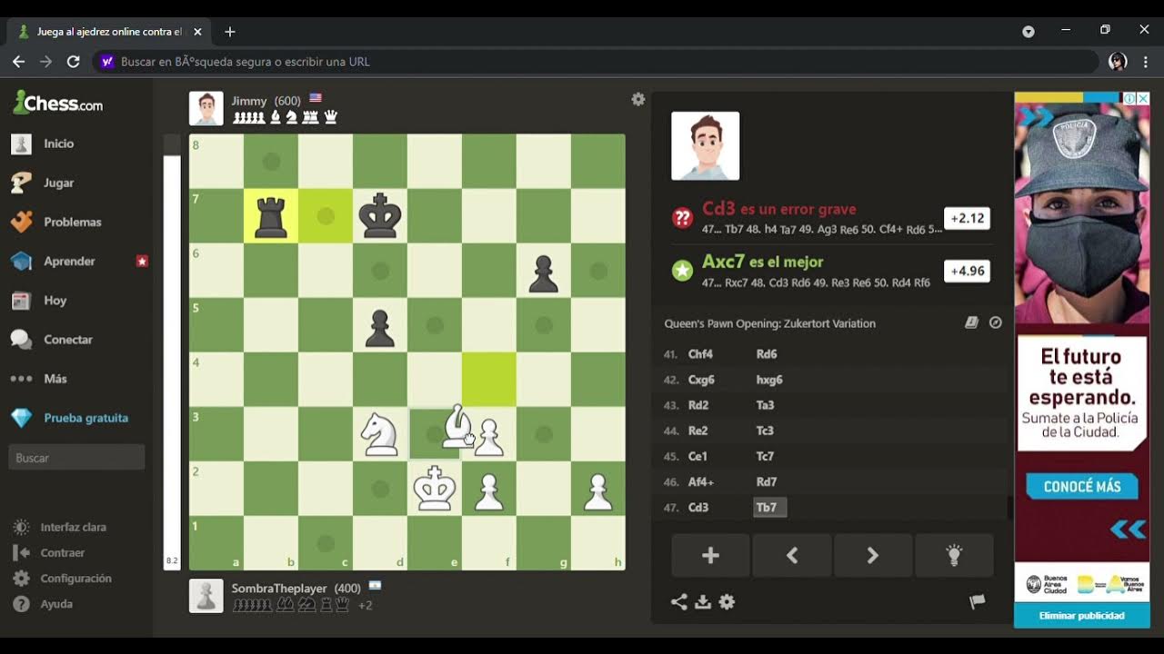Click the black king on d7

click(380, 216)
